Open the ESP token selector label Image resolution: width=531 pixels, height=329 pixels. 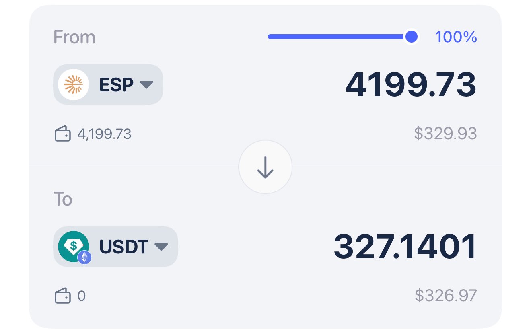[116, 85]
